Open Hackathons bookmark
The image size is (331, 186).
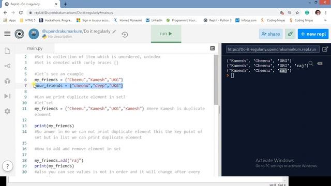tap(56, 20)
